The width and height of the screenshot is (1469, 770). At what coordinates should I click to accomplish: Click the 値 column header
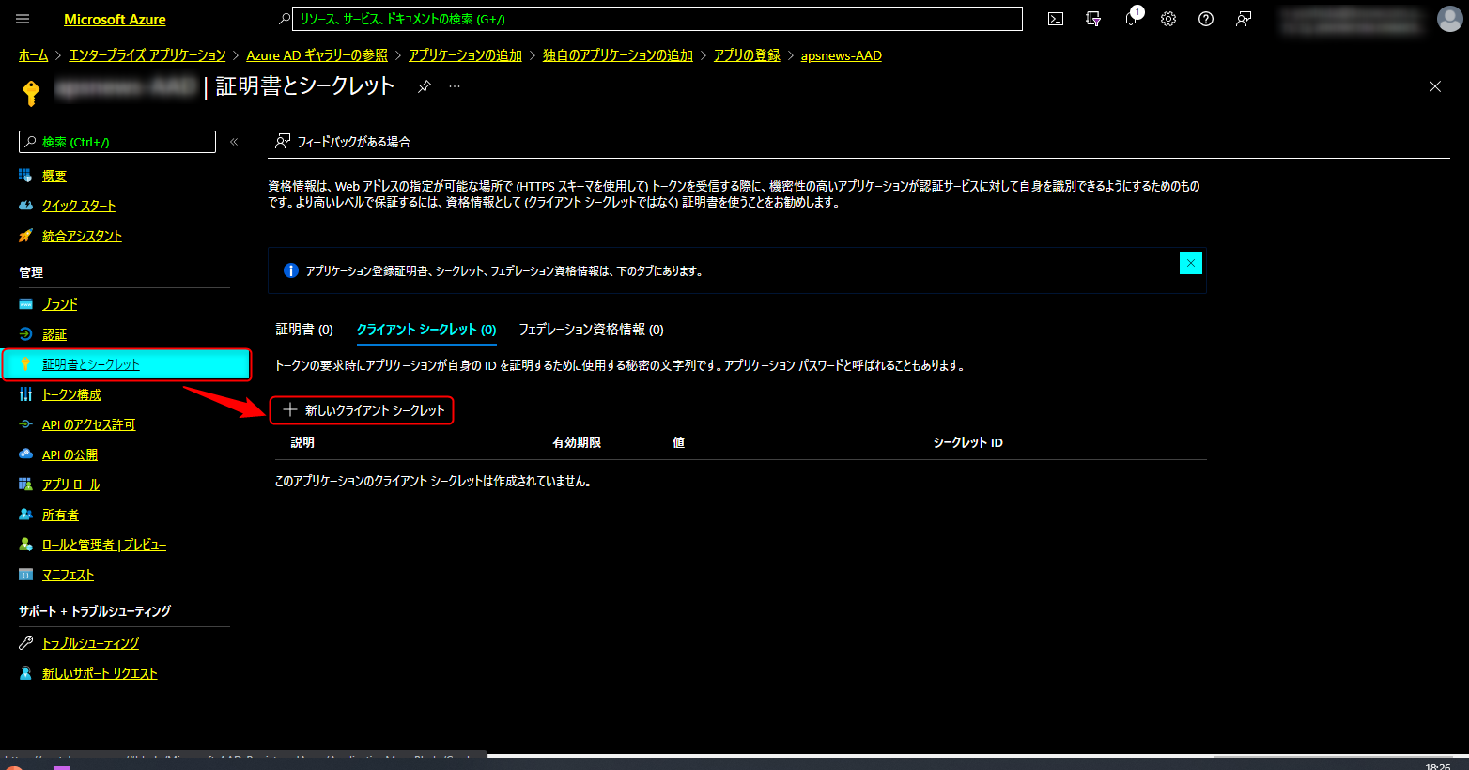[x=678, y=442]
